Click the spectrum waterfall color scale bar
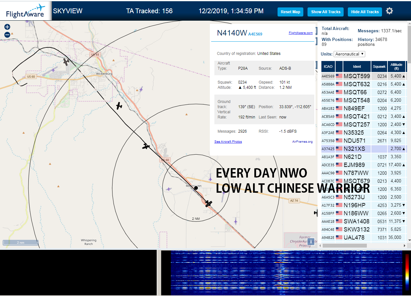Viewport: 411px width, 296px height. click(x=407, y=272)
